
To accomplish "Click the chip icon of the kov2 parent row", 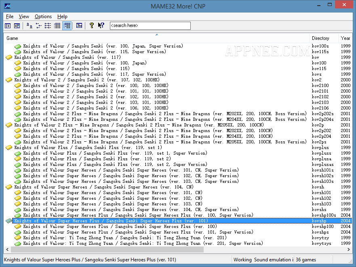I will click(9, 80).
